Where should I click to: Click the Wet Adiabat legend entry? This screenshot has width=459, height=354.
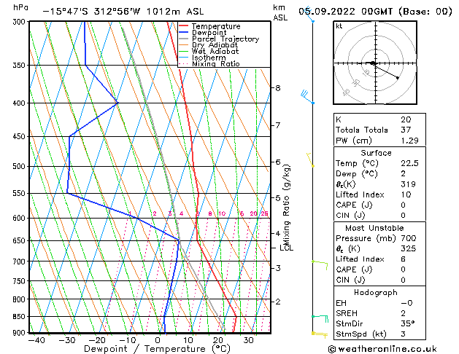pos(209,51)
